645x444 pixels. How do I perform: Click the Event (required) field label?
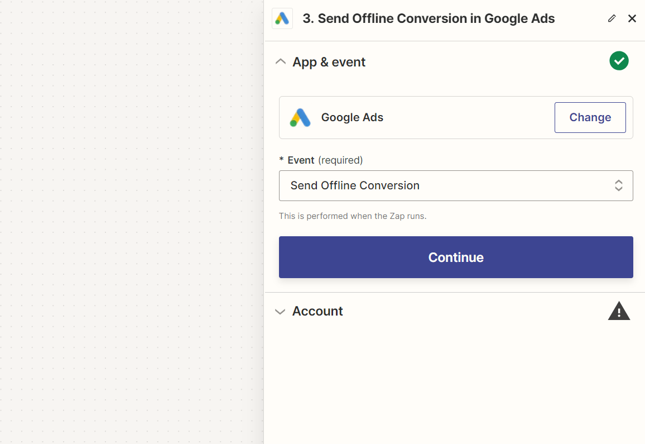323,160
